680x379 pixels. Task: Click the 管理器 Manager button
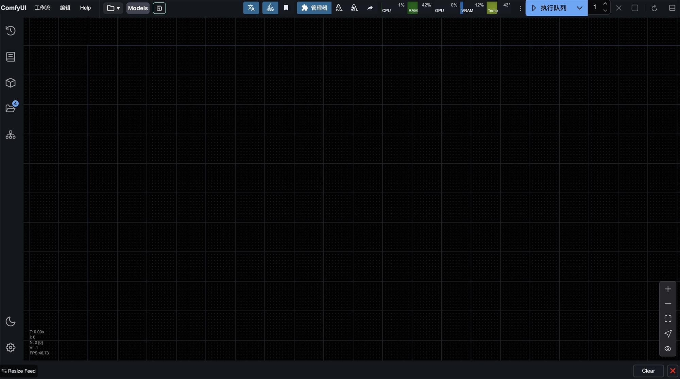[x=314, y=8]
